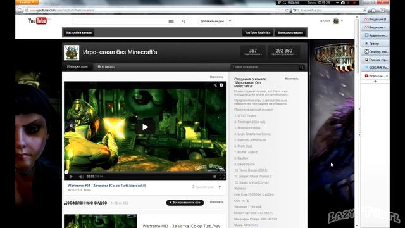Click the browser home button
This screenshot has height=228, width=405.
click(373, 10)
